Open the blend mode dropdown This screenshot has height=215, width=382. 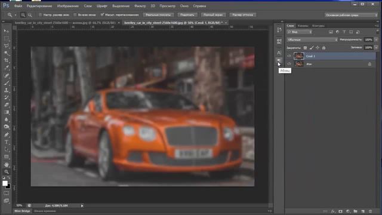point(312,40)
